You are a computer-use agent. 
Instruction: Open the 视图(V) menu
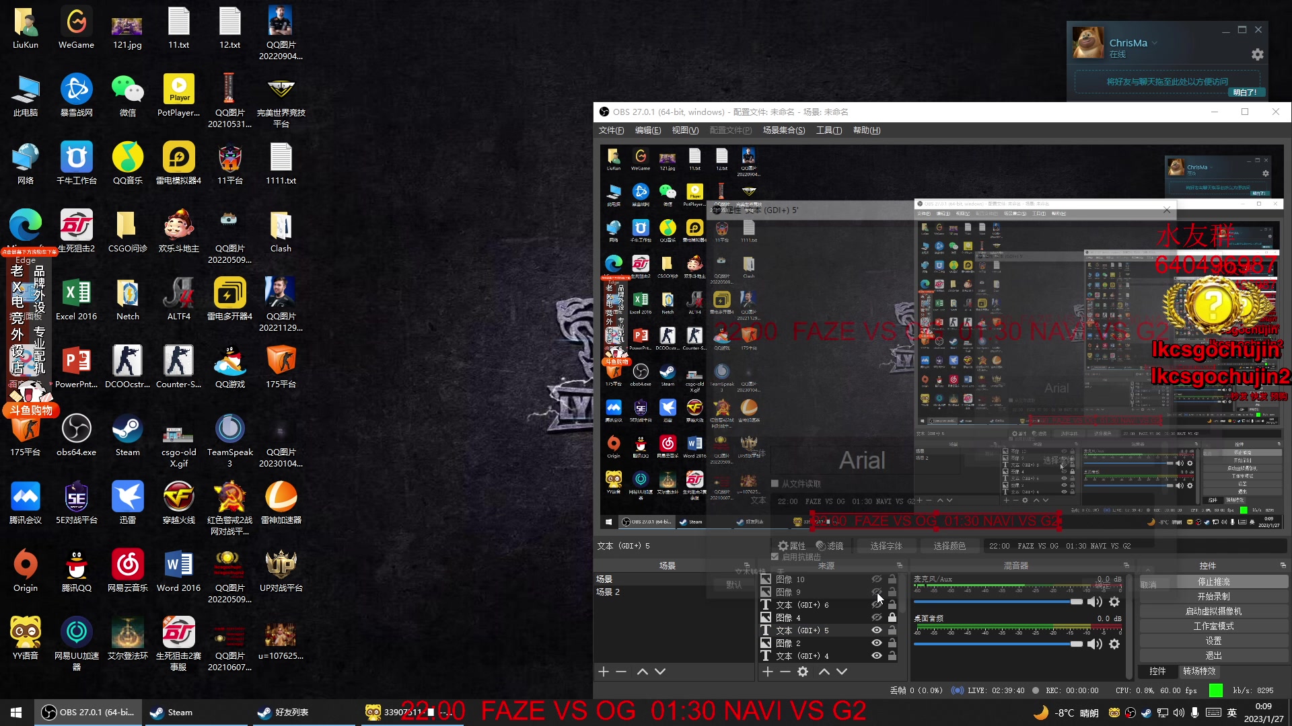(685, 130)
